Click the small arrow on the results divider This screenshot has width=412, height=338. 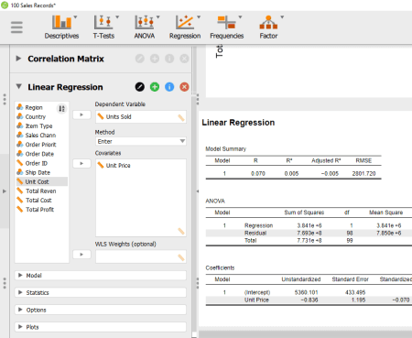coord(198,191)
